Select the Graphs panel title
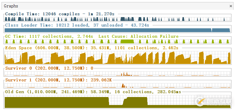The height and width of the screenshot is (110, 235). coord(11,6)
